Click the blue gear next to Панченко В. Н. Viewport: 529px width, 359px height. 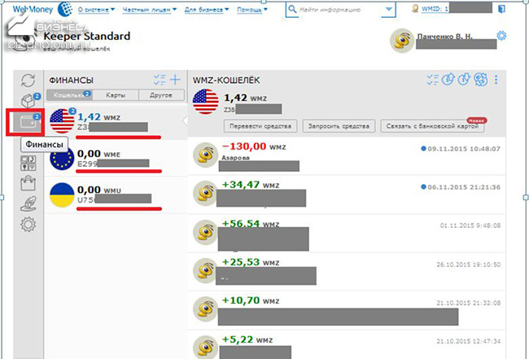(x=501, y=36)
